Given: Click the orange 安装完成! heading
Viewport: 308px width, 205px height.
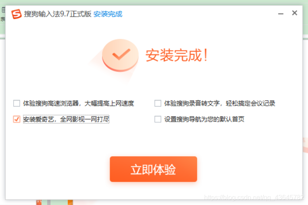Looking at the screenshot, I should coord(177,55).
